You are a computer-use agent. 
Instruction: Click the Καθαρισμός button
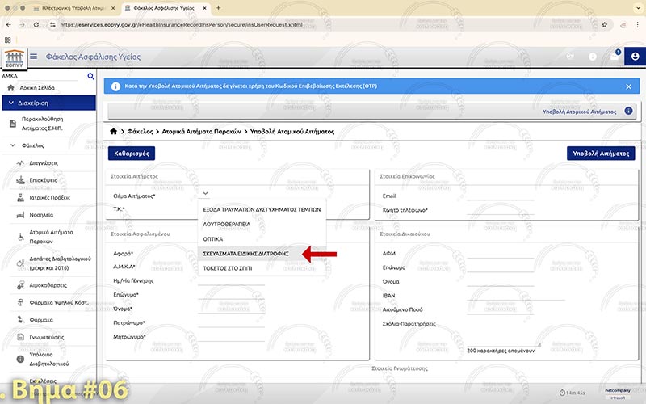pos(130,153)
